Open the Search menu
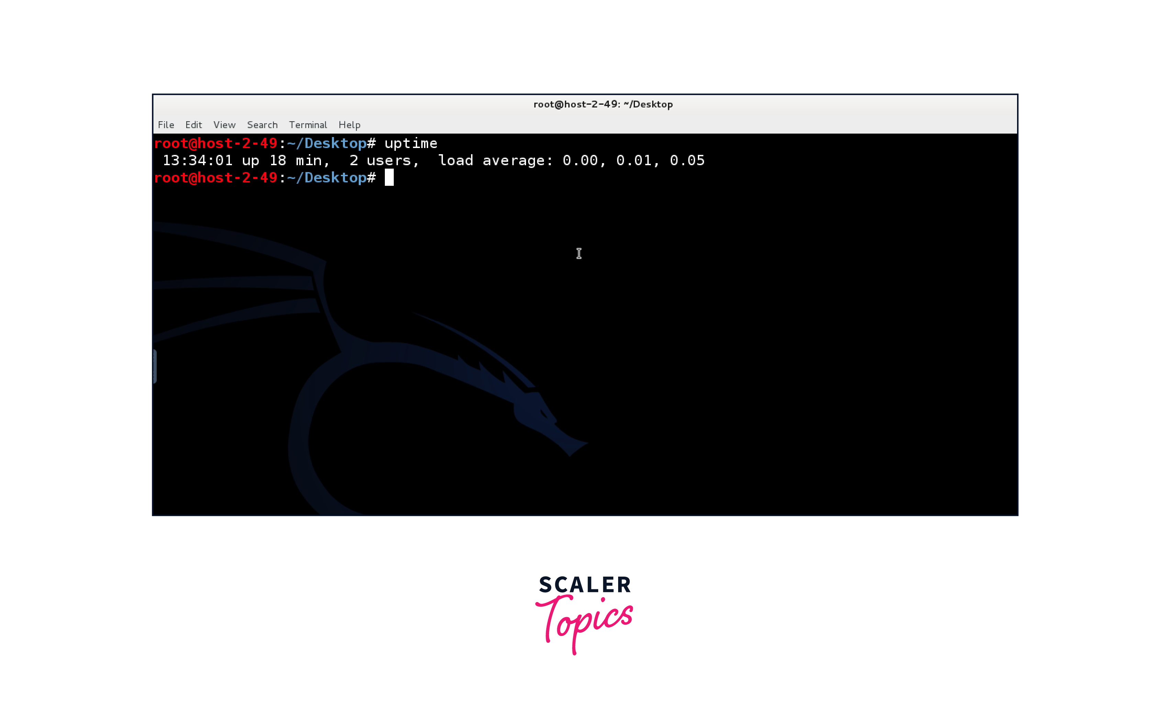 coord(262,125)
